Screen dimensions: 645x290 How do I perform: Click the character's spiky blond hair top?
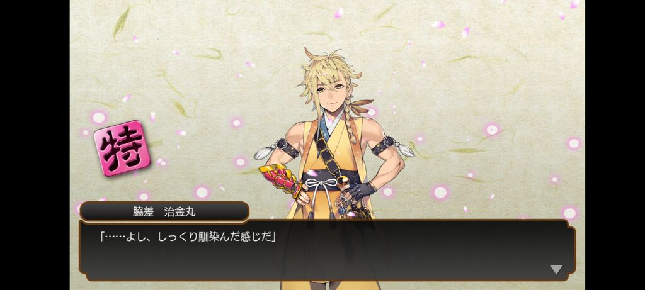(329, 65)
